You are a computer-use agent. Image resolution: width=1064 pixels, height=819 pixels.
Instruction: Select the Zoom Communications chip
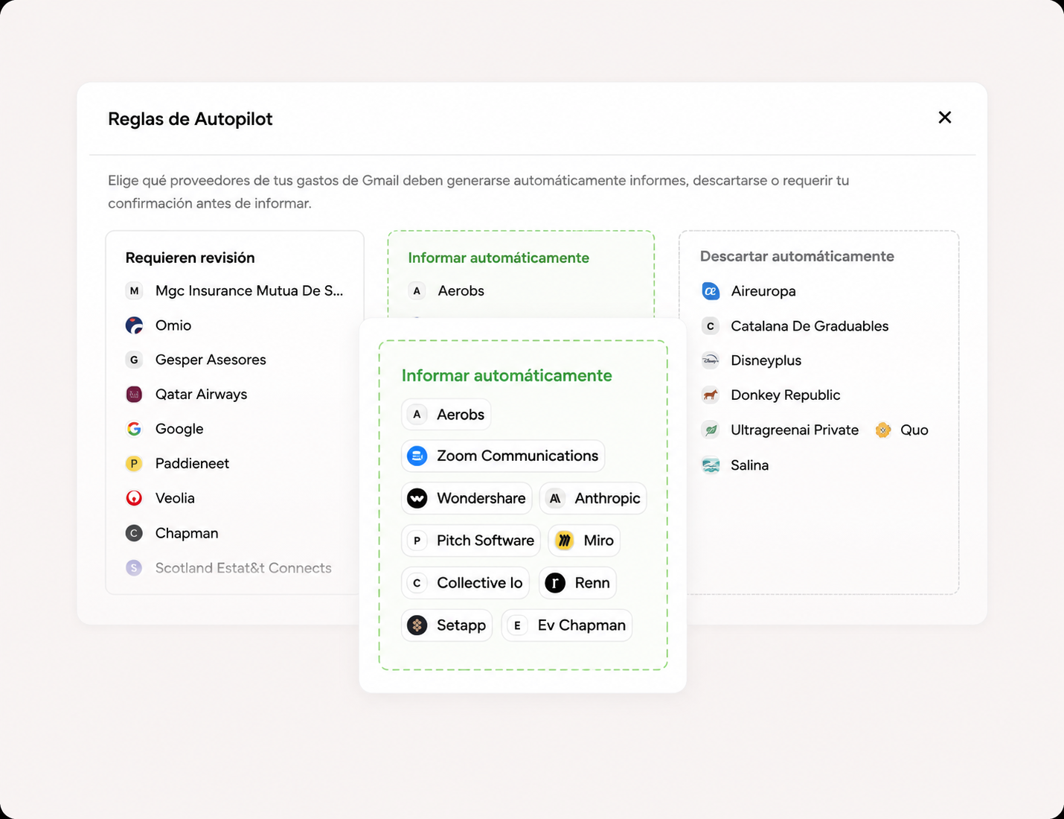(503, 456)
